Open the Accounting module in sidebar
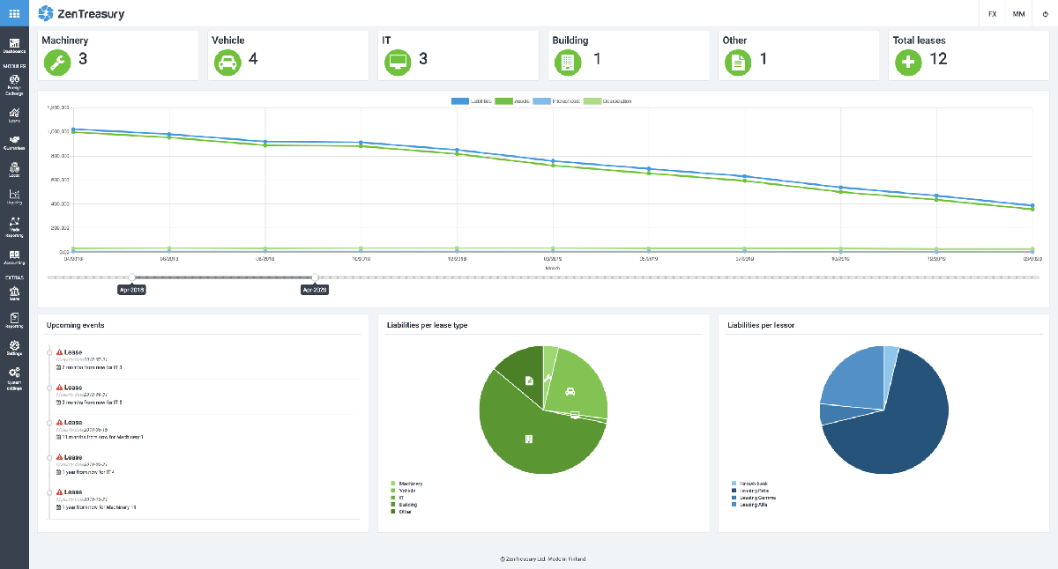This screenshot has width=1058, height=569. [14, 257]
